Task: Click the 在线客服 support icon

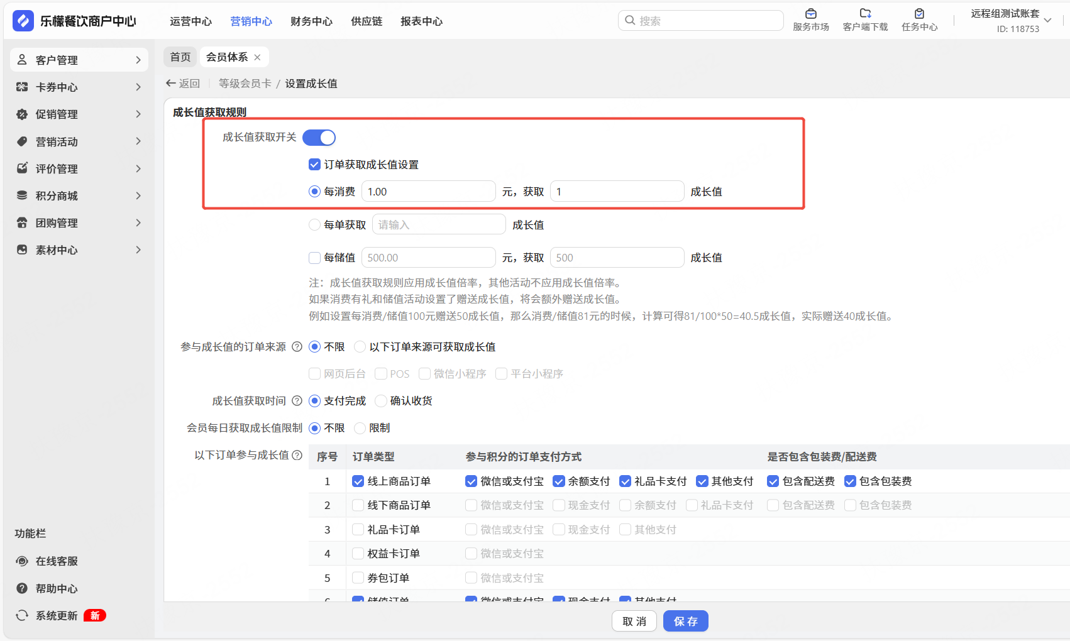Action: (x=22, y=561)
